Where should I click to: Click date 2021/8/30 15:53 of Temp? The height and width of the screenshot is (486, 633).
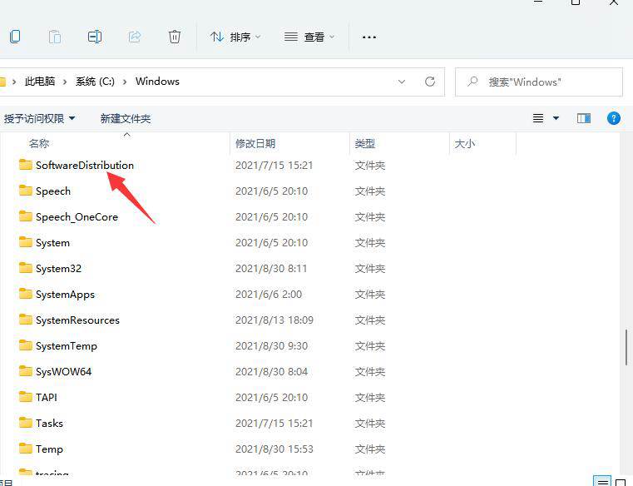[x=274, y=449]
